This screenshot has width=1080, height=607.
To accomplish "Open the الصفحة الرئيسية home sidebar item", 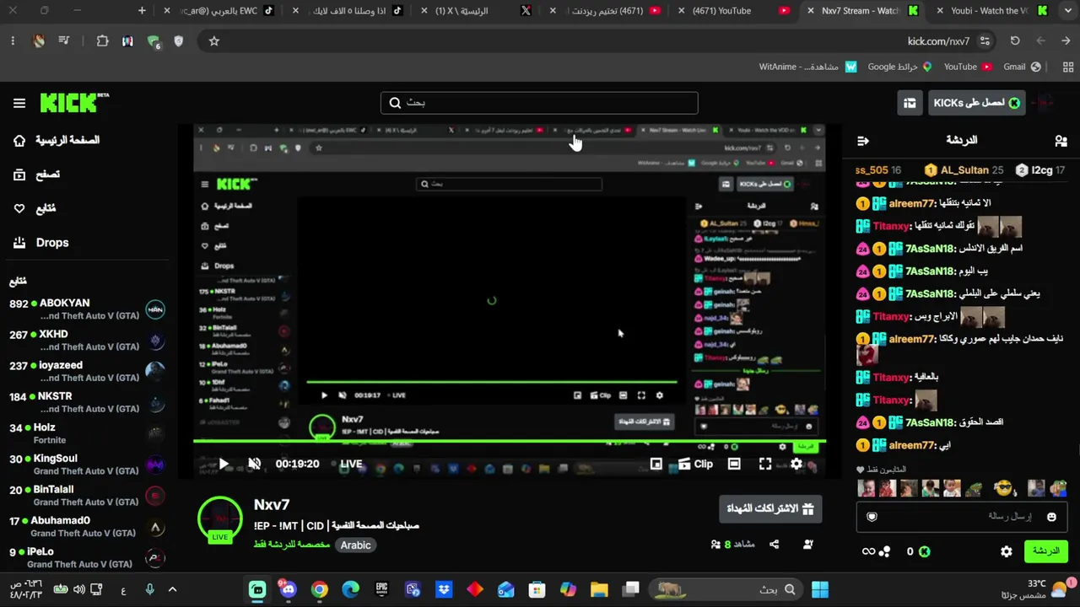I will pos(57,140).
